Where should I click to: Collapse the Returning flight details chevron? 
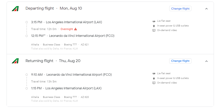[207, 61]
